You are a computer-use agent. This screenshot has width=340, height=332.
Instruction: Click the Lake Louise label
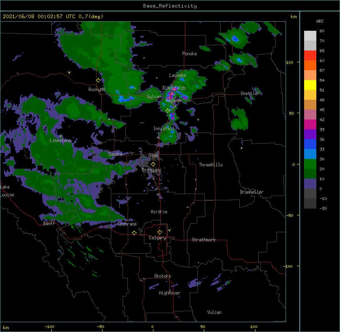(6, 191)
